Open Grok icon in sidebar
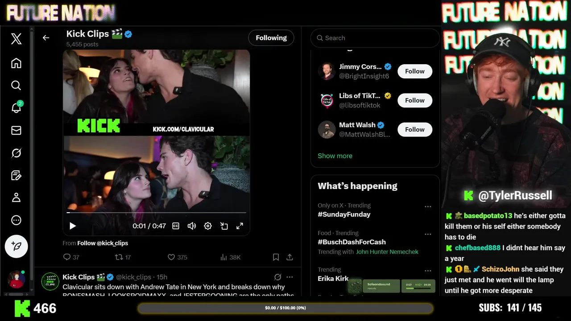Viewport: 571px width, 321px height. [16, 153]
